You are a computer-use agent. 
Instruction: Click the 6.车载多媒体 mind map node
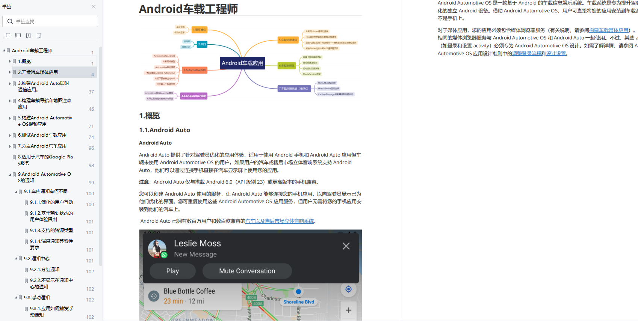point(287,66)
